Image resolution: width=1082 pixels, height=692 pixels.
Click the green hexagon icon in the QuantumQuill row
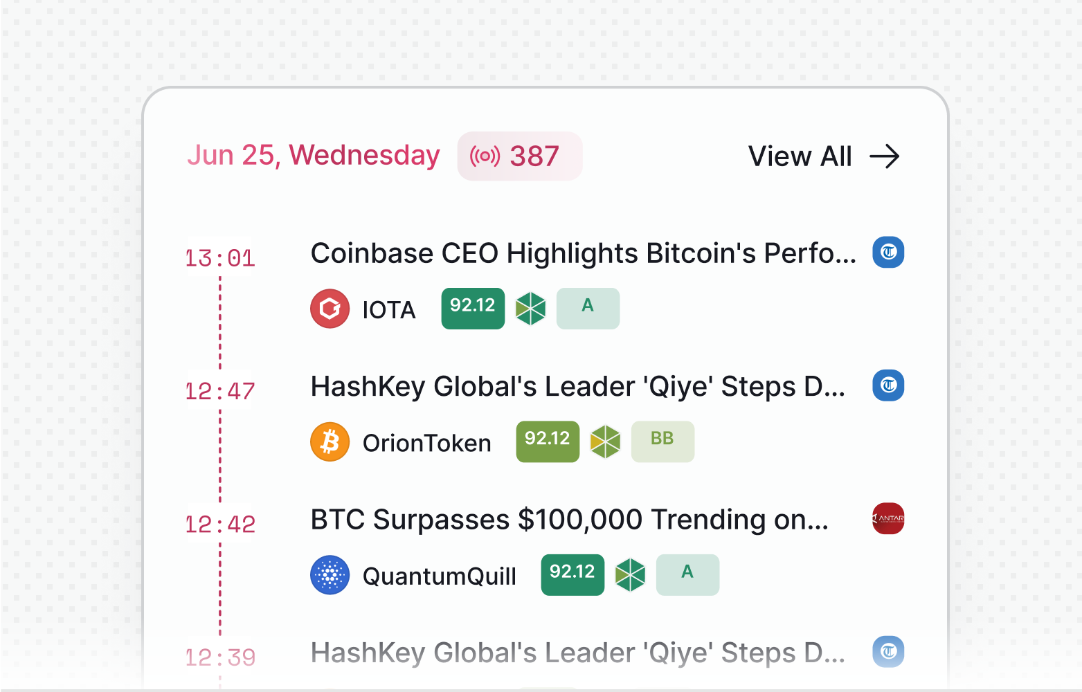(631, 575)
